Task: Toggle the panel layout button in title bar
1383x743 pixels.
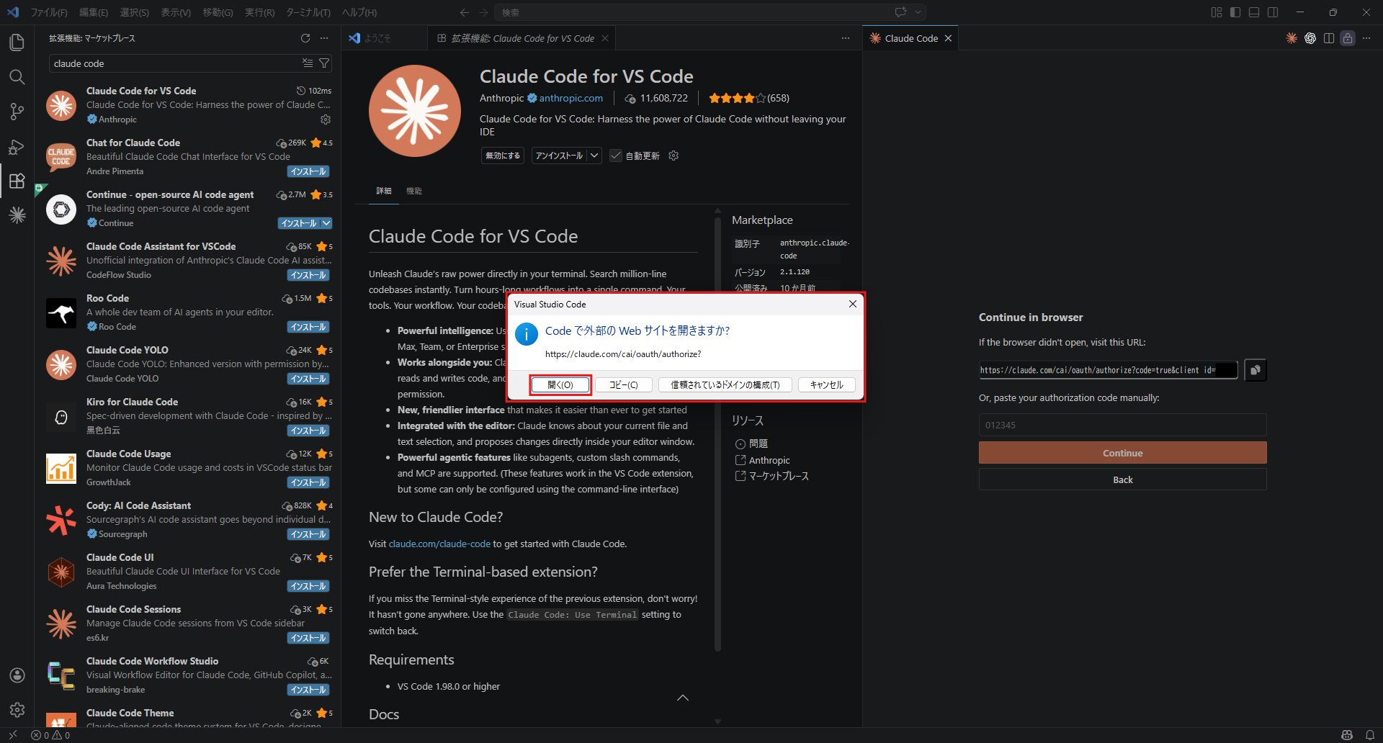Action: pyautogui.click(x=1254, y=12)
